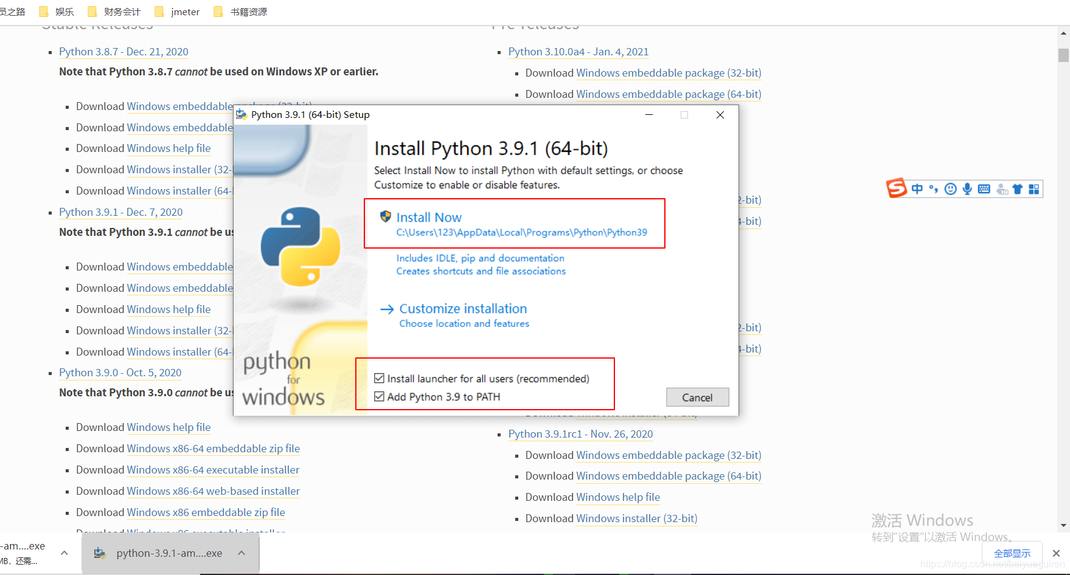Click the Customize installation arrow icon

click(x=387, y=309)
